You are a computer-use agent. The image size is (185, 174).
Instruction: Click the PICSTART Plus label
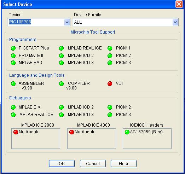coord(34,48)
